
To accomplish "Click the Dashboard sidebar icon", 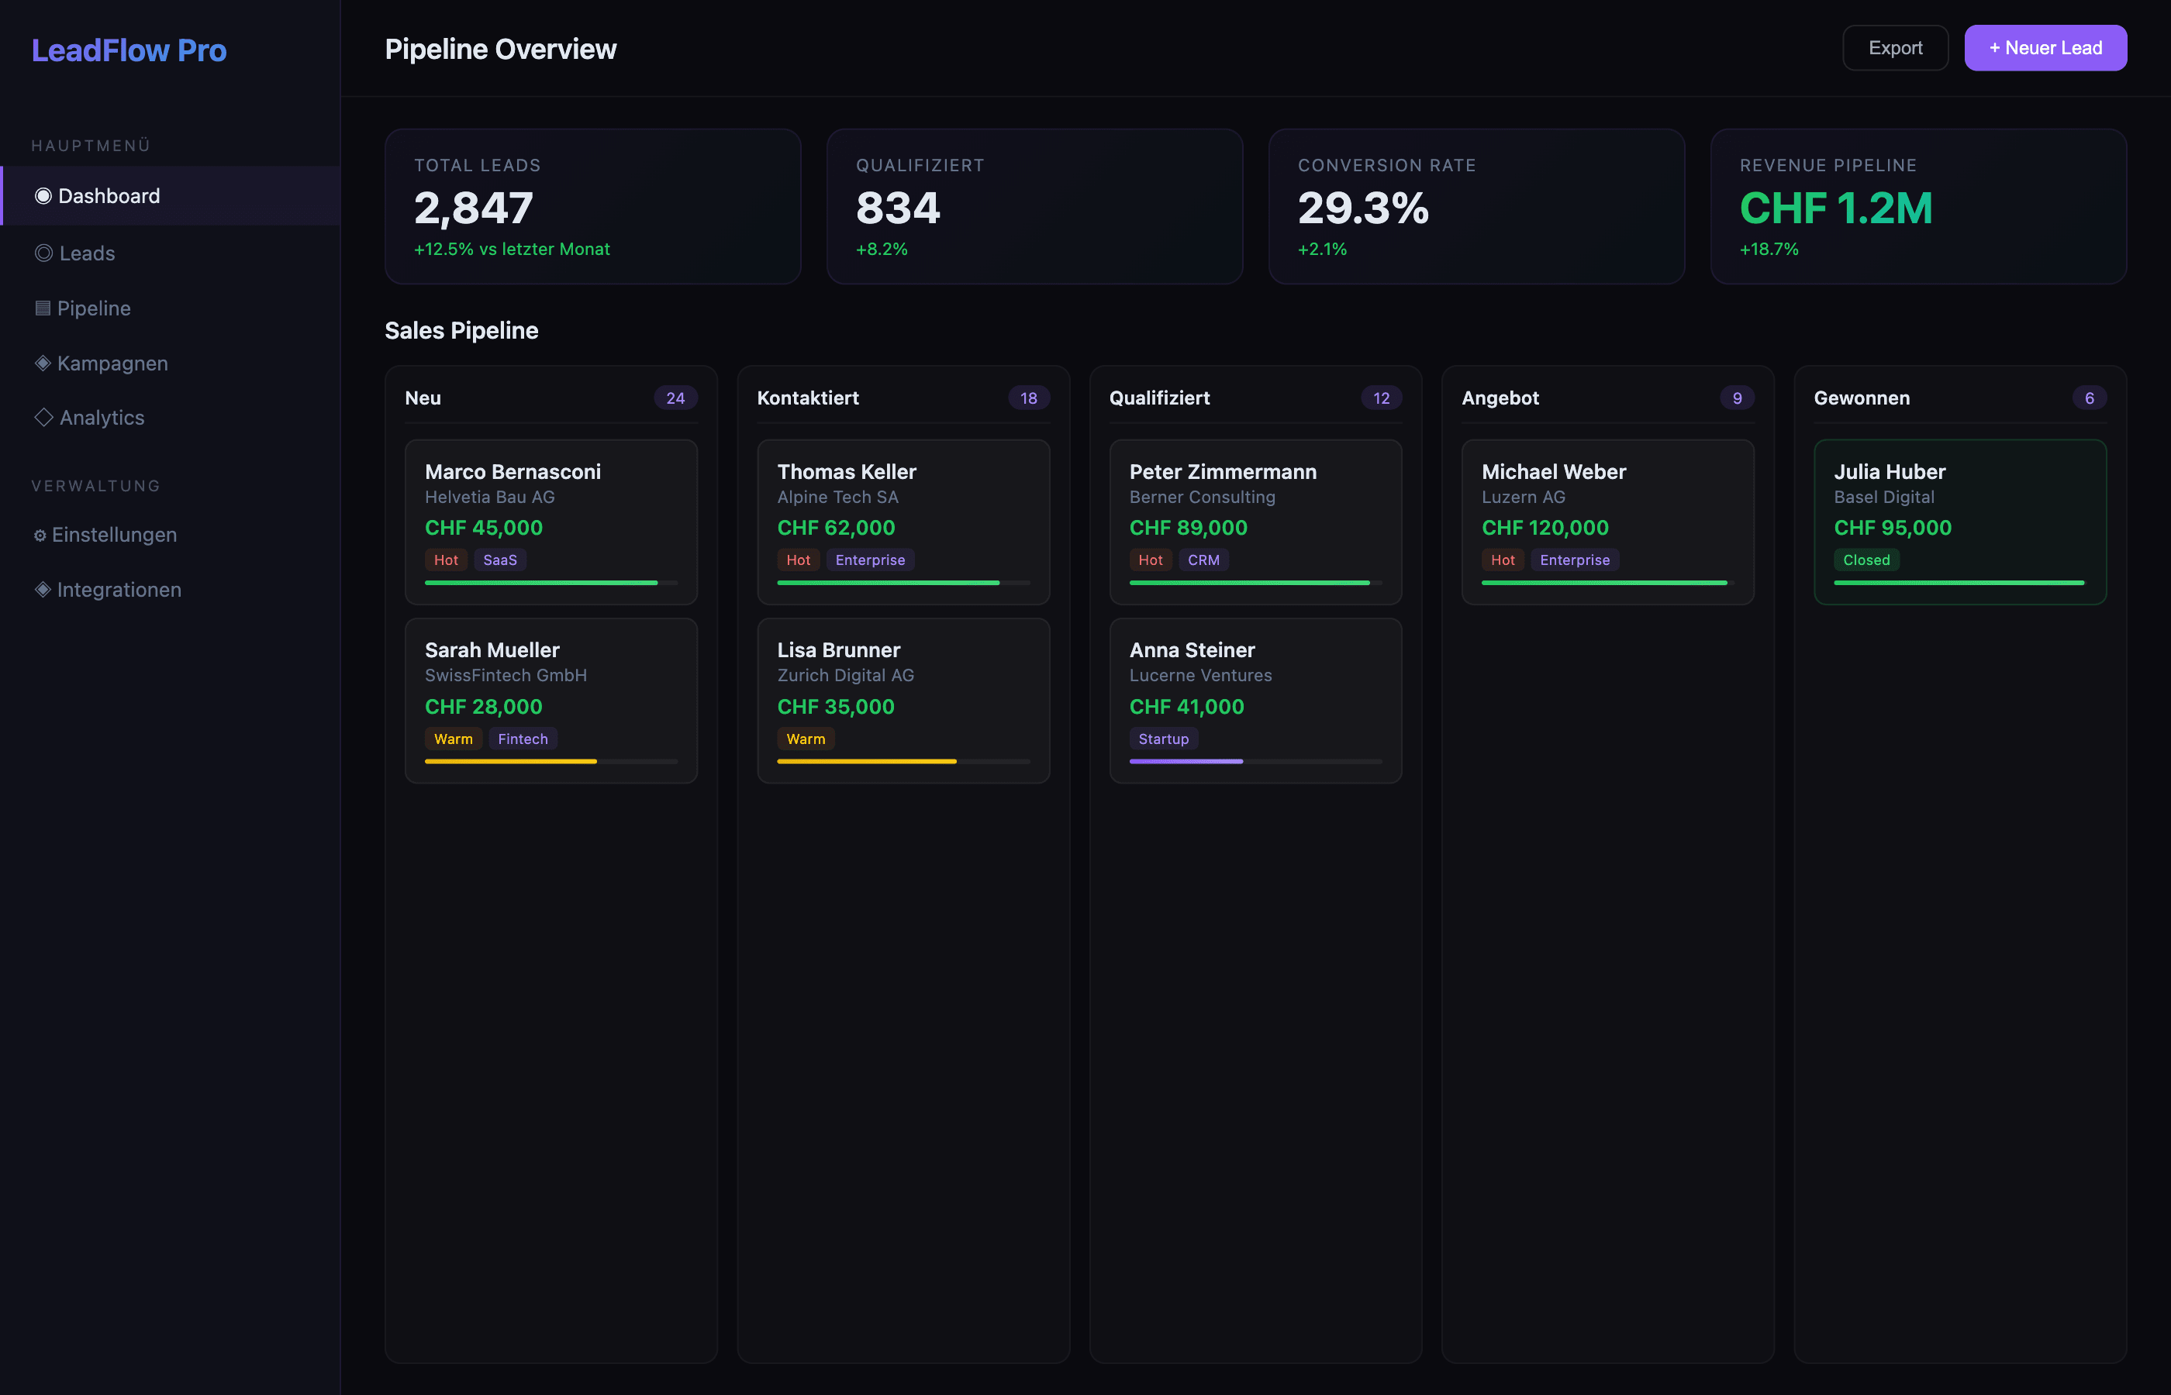I will [43, 195].
